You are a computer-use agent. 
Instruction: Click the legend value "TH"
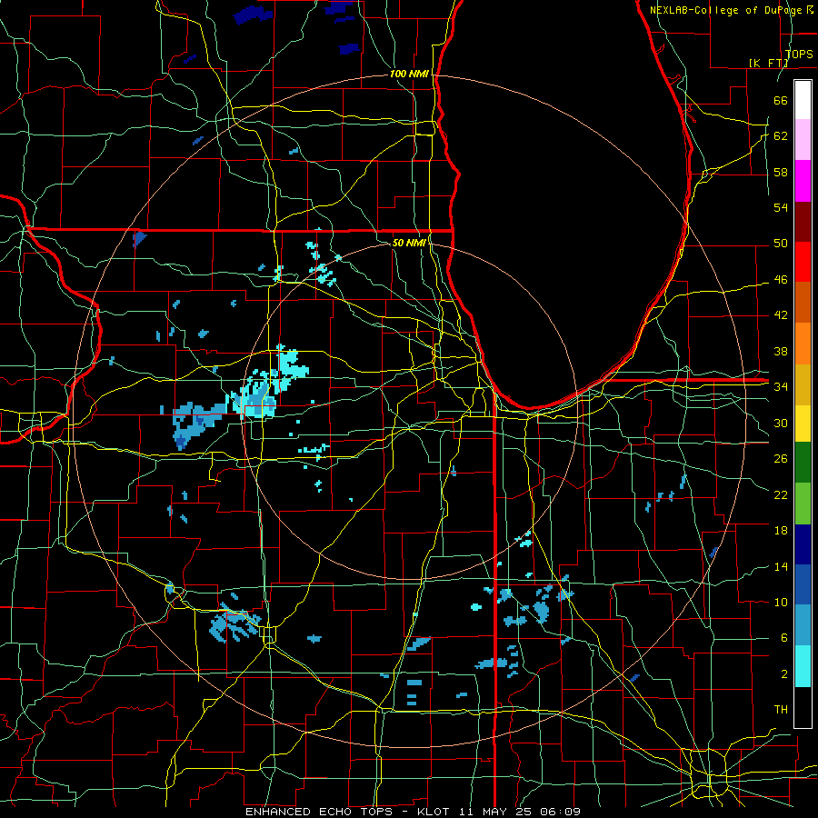(781, 709)
